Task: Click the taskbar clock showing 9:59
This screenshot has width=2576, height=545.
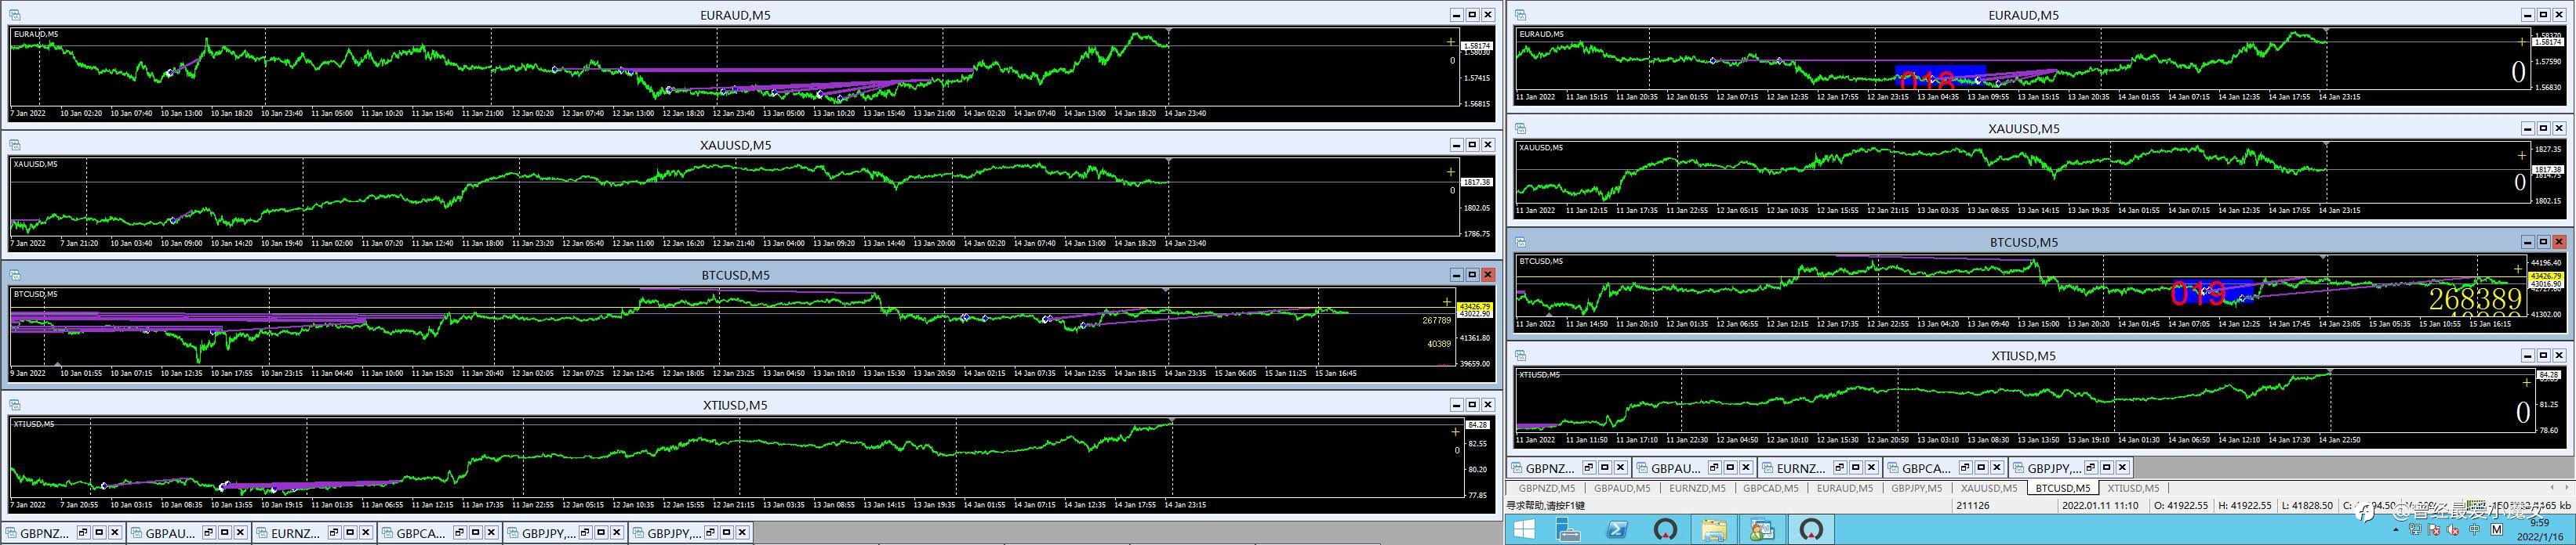Action: click(x=2538, y=523)
